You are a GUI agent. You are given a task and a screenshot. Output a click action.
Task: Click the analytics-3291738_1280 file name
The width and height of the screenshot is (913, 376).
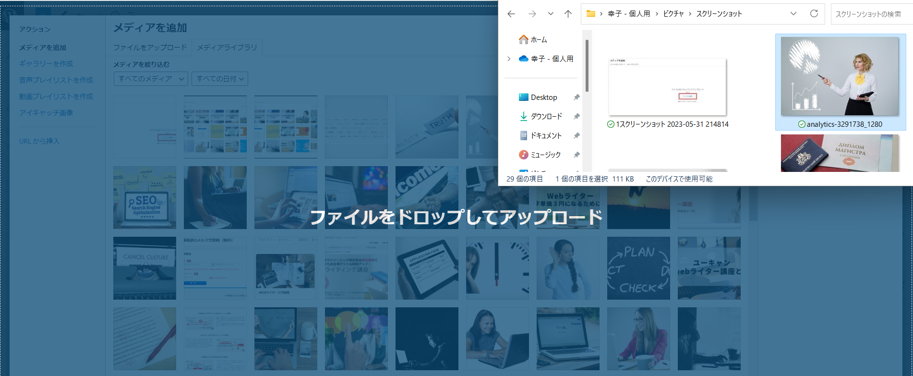click(844, 124)
